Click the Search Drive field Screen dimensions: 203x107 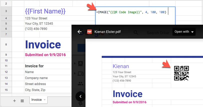pyautogui.click(x=158, y=33)
